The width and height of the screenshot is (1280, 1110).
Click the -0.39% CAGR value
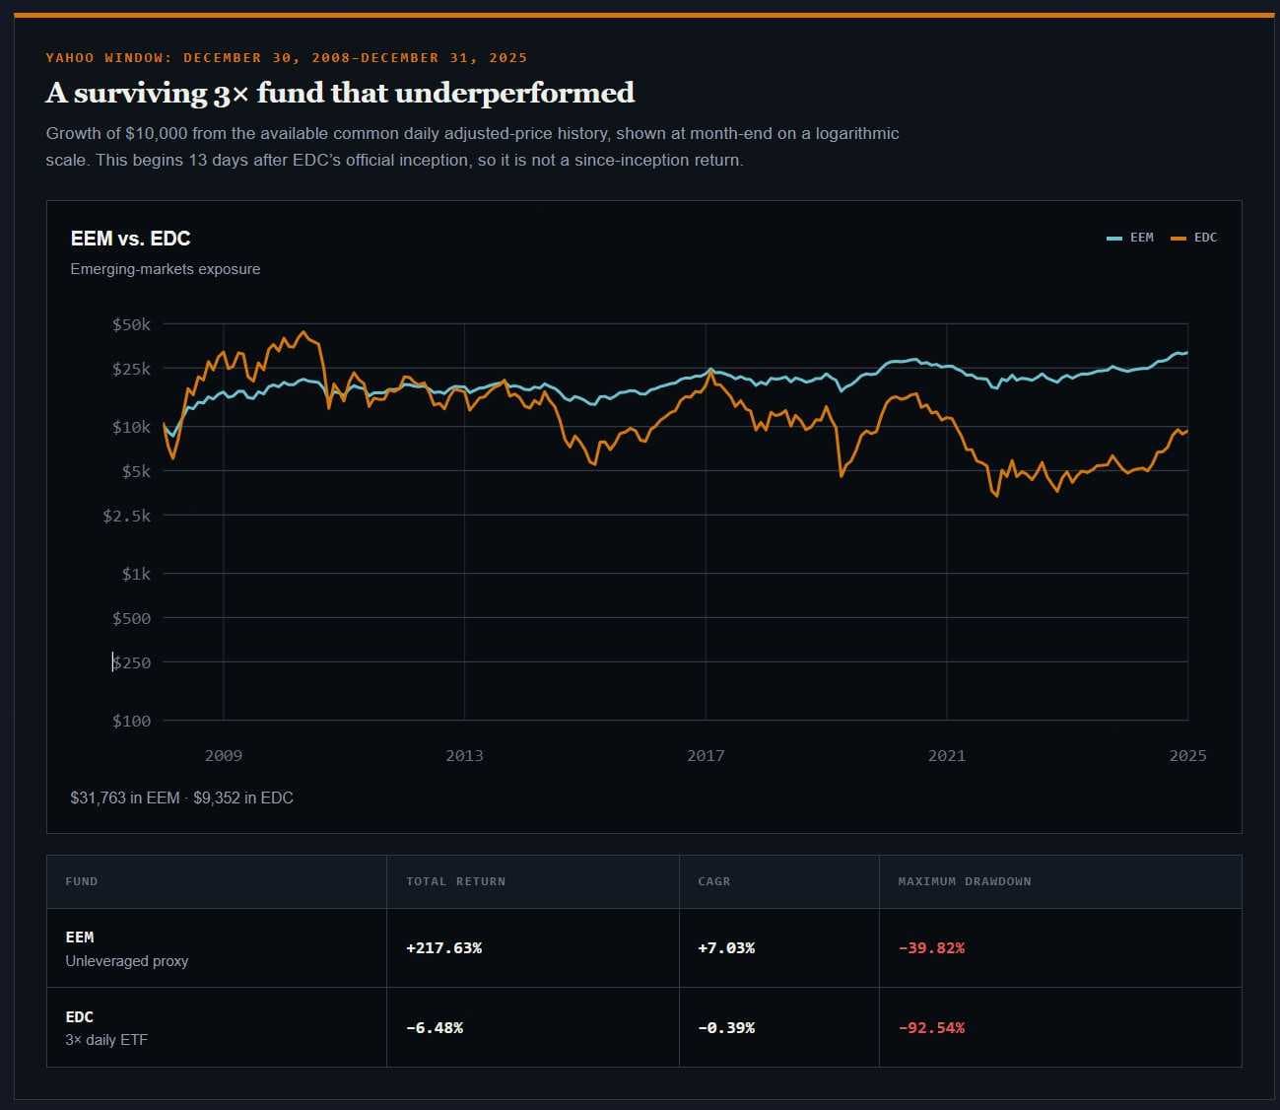point(726,1028)
